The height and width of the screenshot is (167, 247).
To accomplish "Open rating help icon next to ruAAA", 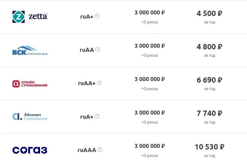I will (x=100, y=150).
